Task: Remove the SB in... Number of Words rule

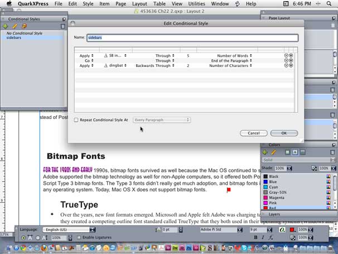Action: (x=286, y=55)
